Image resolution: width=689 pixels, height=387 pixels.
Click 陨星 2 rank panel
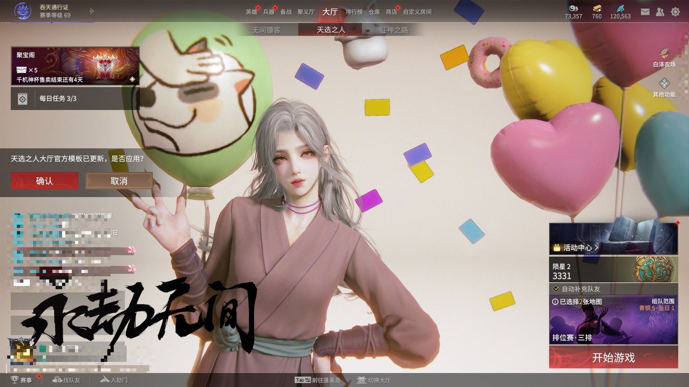(x=613, y=270)
